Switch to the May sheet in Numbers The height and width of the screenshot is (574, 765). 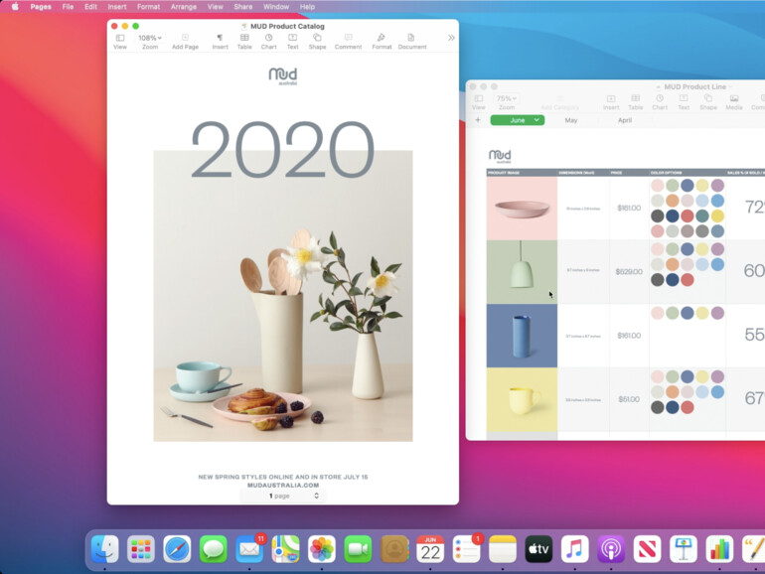tap(571, 120)
